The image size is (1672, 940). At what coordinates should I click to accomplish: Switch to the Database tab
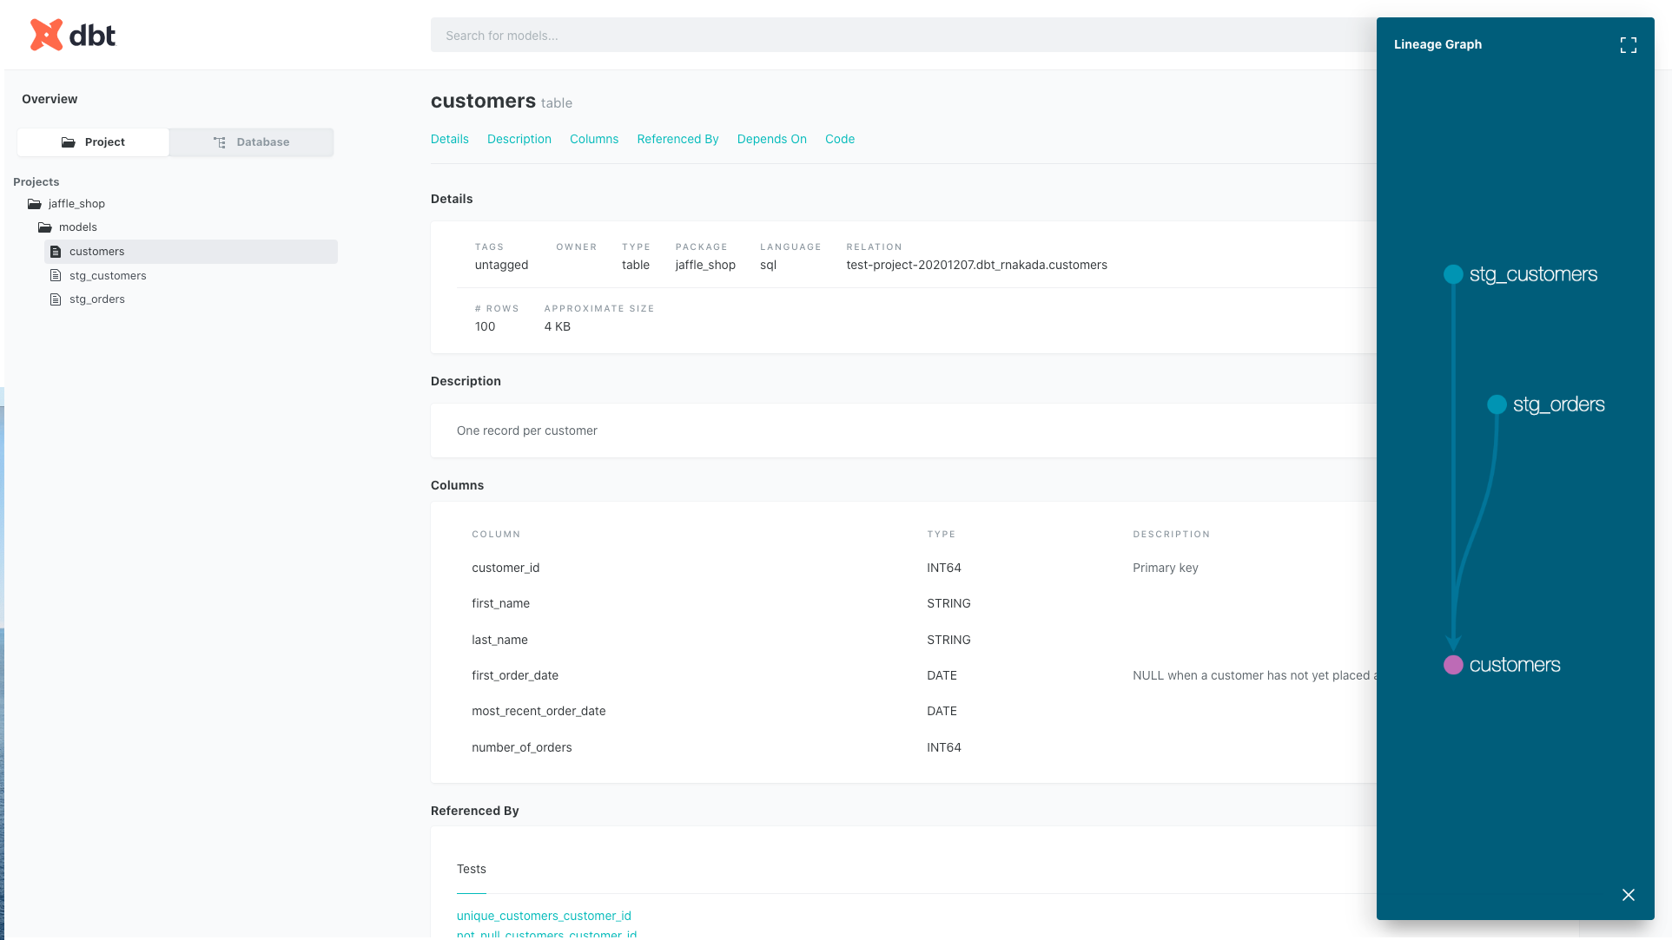(251, 142)
